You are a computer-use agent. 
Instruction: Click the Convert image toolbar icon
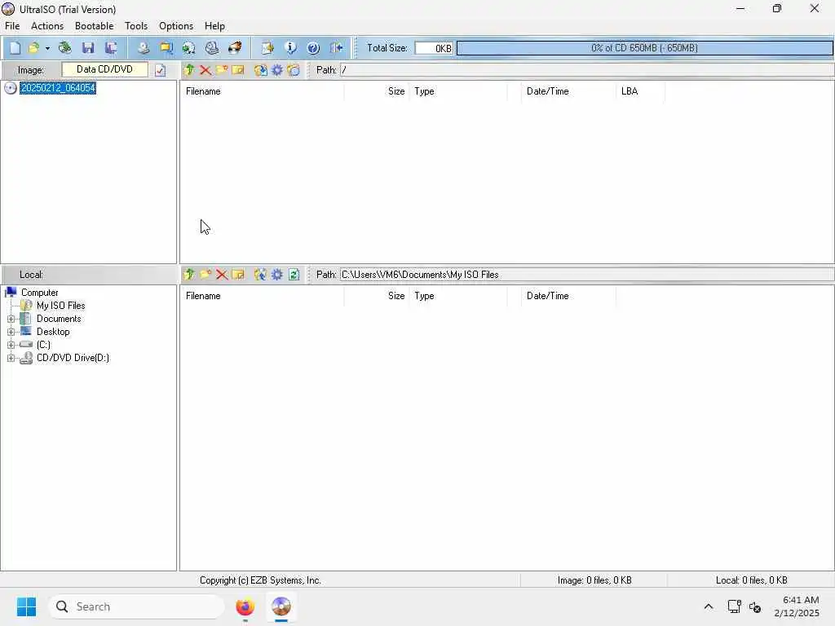pyautogui.click(x=166, y=48)
